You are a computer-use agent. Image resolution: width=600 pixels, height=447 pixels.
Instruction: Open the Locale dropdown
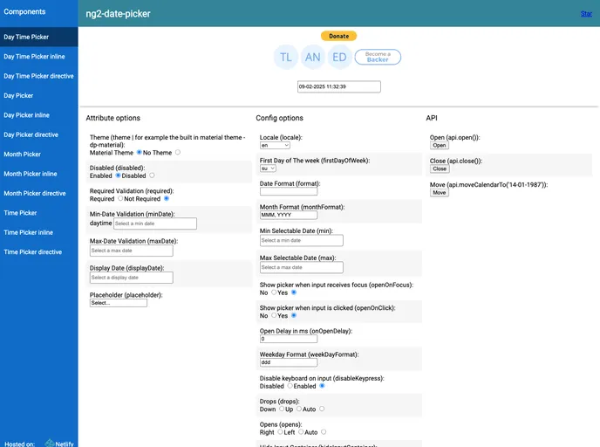[275, 145]
